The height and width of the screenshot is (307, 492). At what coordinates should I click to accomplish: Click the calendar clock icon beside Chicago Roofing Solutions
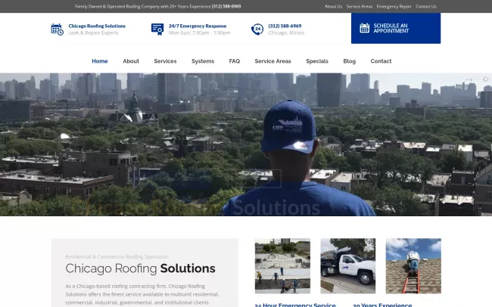[x=57, y=29]
